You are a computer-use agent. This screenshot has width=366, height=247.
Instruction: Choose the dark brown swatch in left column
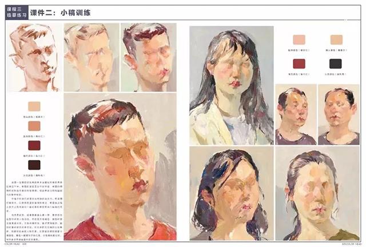click(x=34, y=165)
